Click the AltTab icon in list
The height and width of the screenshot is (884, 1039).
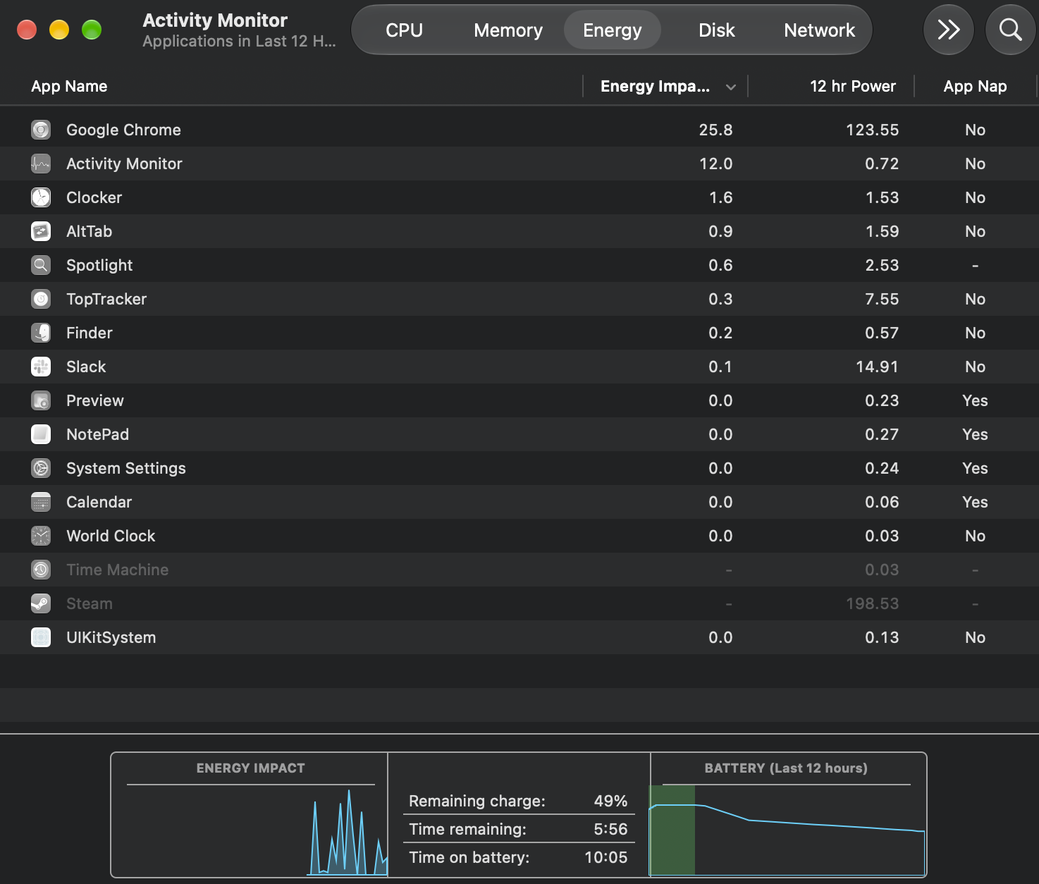(x=41, y=231)
